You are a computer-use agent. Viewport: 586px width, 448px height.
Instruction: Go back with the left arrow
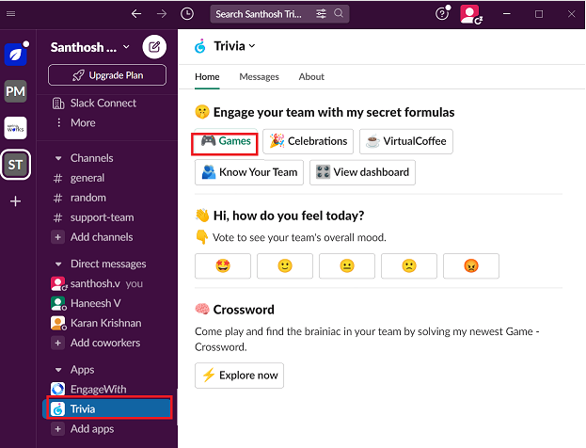(136, 14)
